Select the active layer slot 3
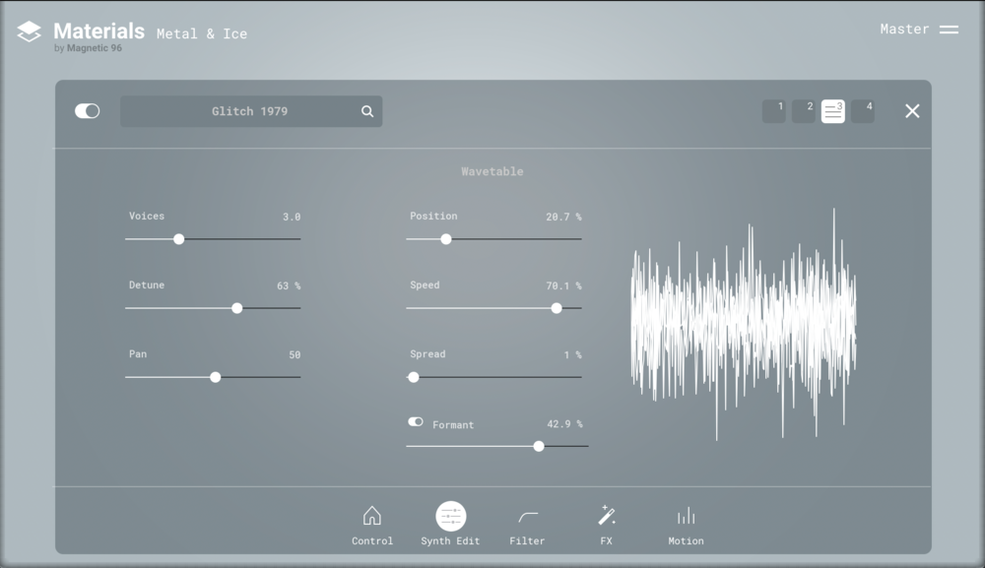Image resolution: width=985 pixels, height=568 pixels. click(x=833, y=111)
